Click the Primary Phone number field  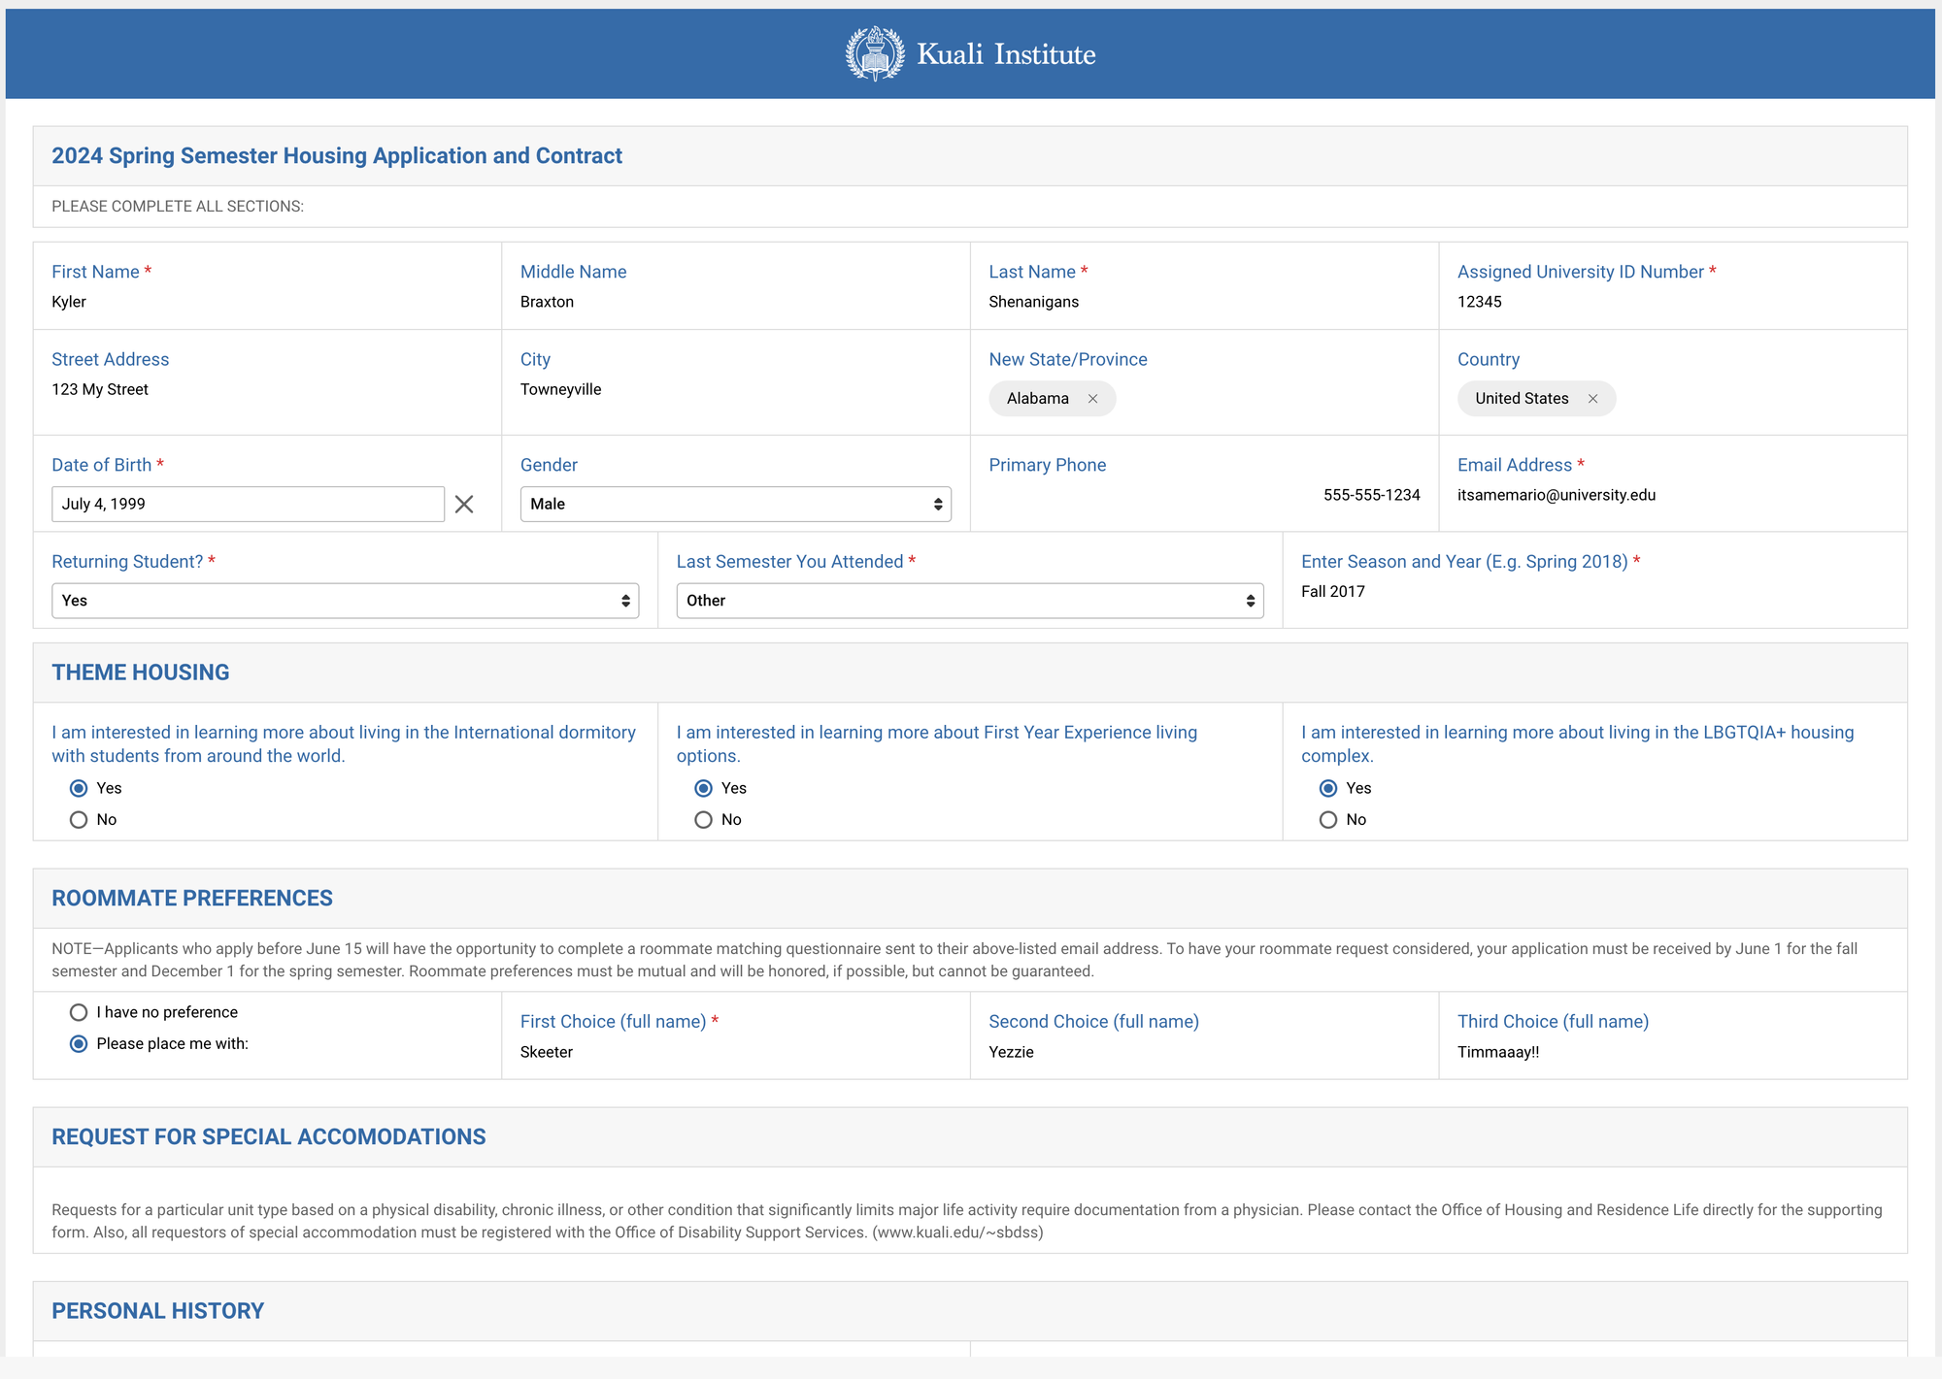(x=1372, y=495)
